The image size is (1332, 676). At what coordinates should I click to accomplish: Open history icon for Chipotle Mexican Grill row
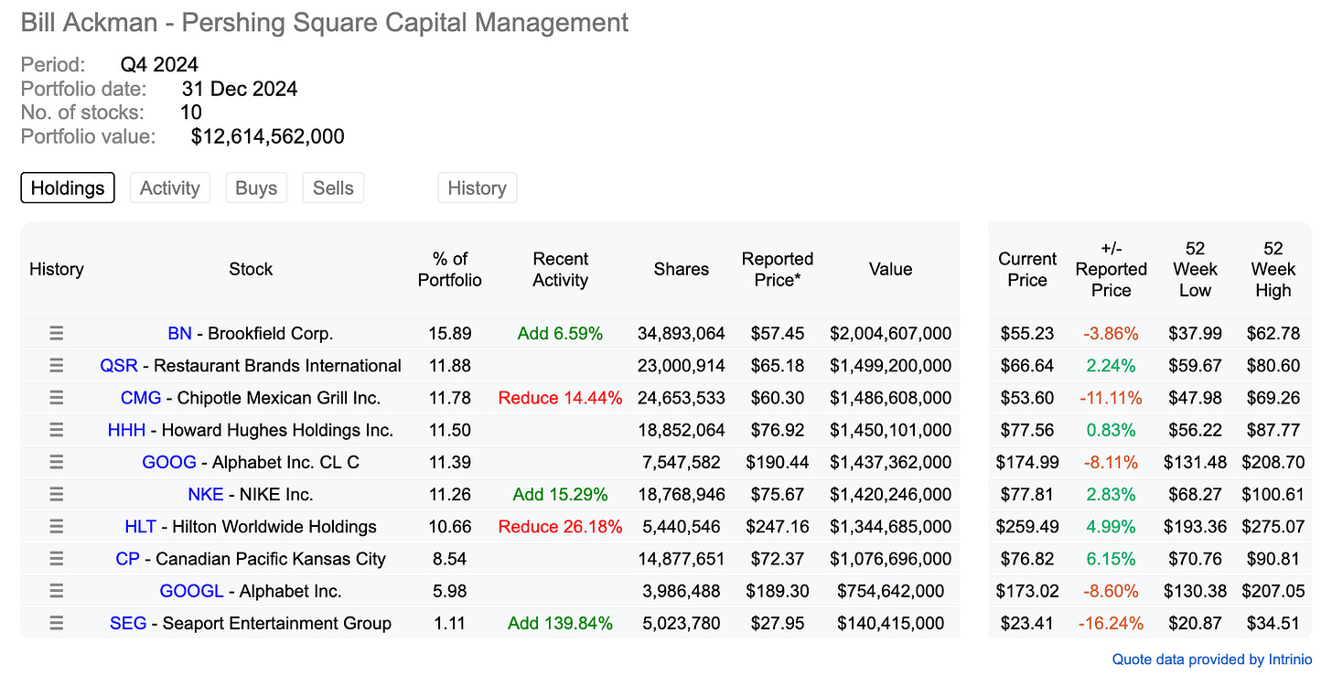[x=56, y=398]
